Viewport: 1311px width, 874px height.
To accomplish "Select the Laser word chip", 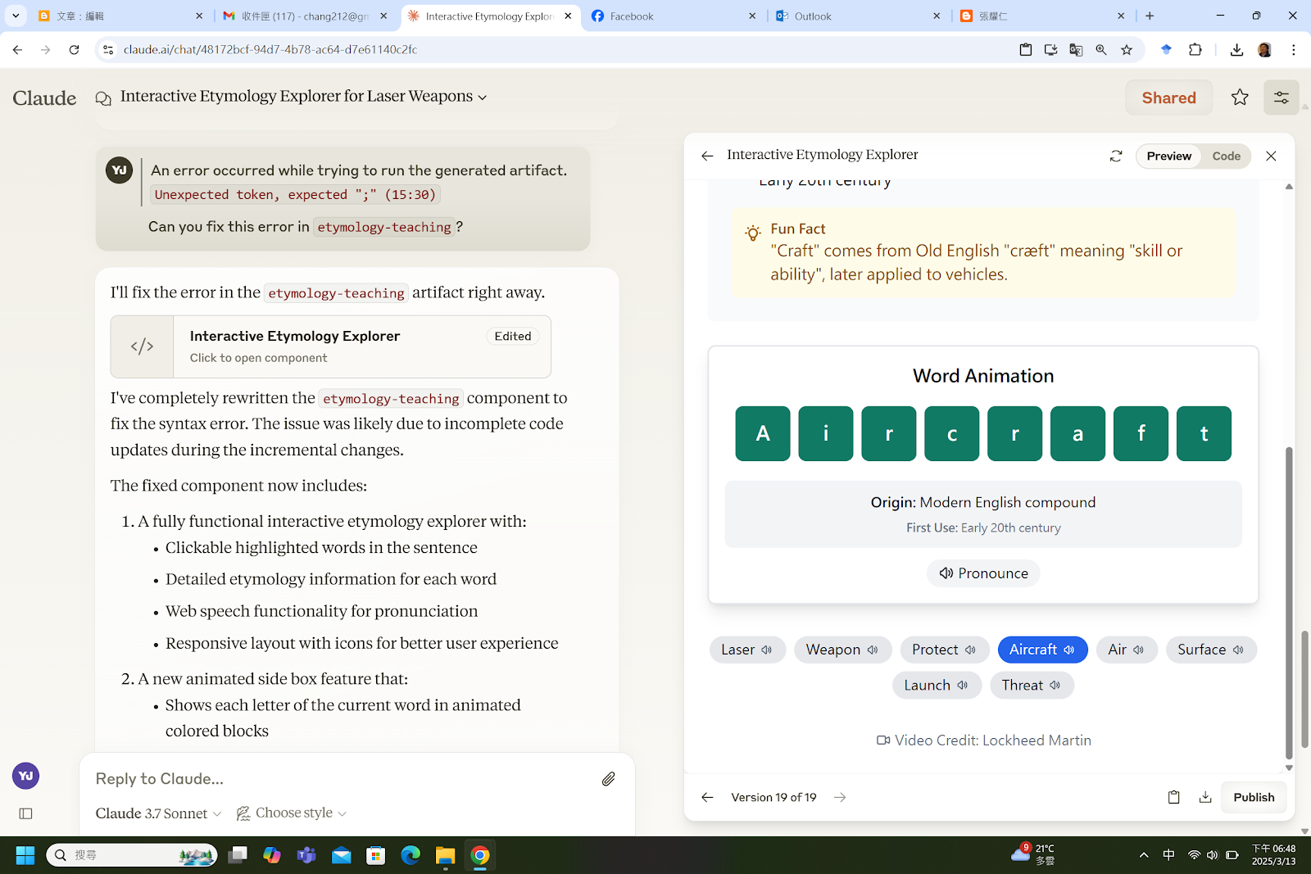I will (747, 650).
